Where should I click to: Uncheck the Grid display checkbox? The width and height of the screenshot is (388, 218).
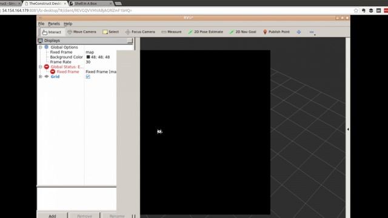pyautogui.click(x=88, y=77)
